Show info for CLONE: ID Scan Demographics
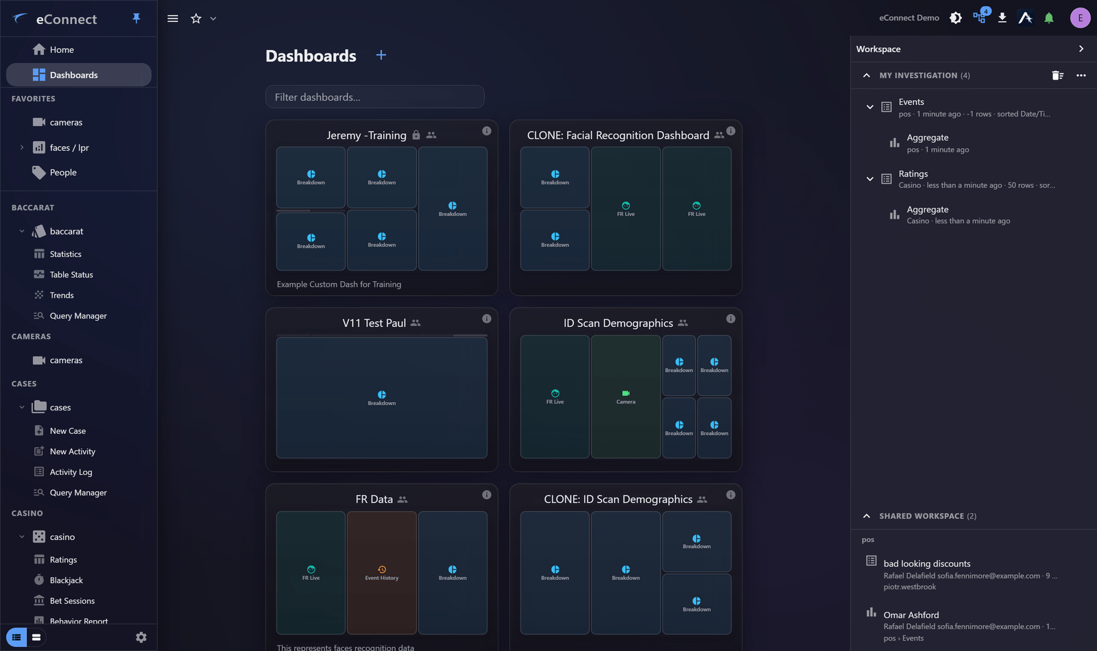The height and width of the screenshot is (651, 1097). (731, 495)
